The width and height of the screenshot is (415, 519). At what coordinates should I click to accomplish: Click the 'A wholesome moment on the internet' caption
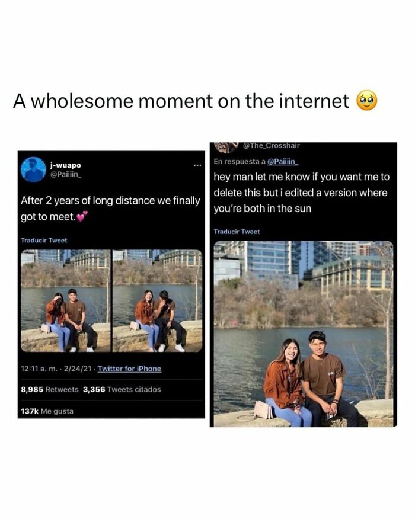(181, 101)
